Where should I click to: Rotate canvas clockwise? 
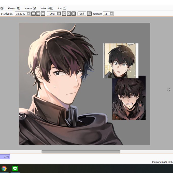click(69, 14)
